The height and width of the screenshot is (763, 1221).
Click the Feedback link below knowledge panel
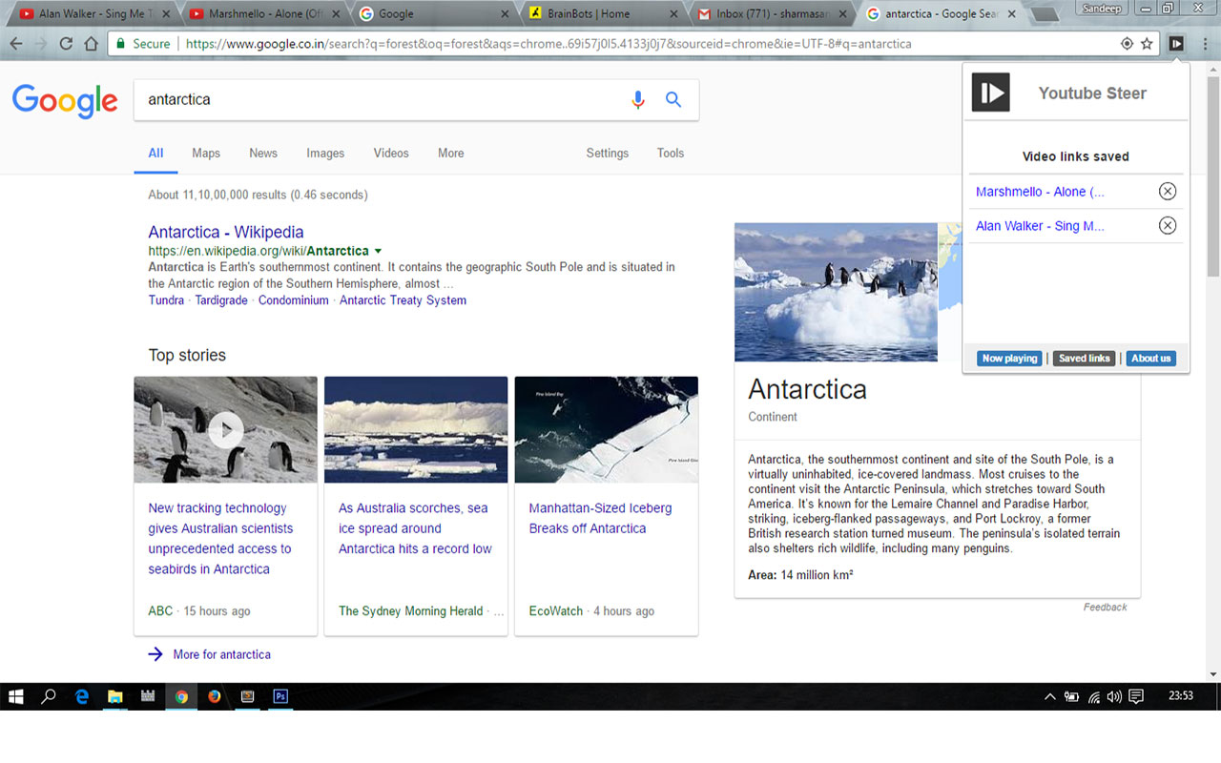coord(1106,607)
